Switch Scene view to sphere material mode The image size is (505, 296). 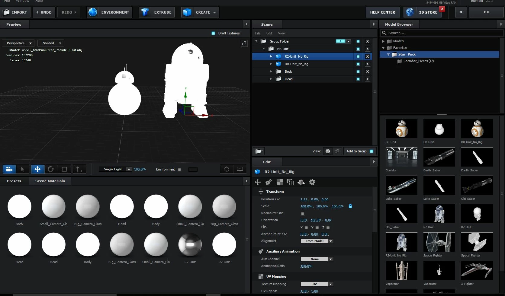click(x=328, y=151)
